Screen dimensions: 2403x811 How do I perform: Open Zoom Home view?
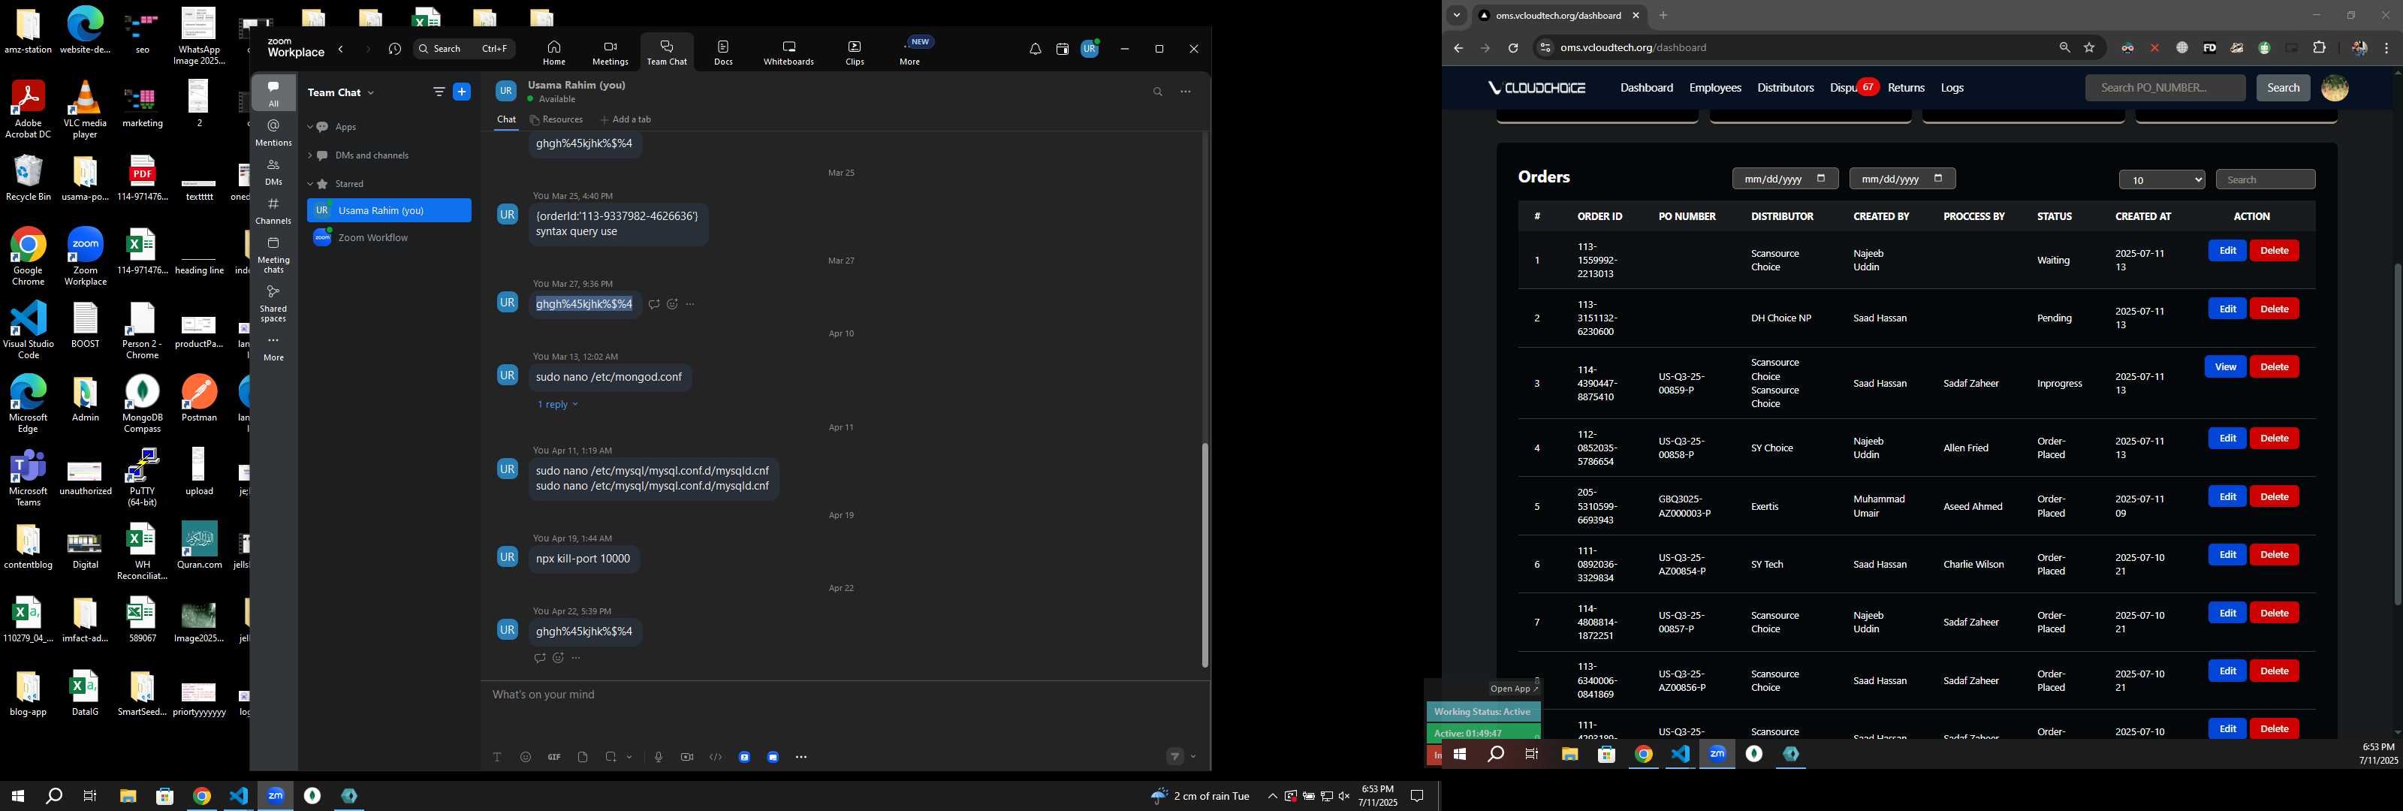[553, 53]
